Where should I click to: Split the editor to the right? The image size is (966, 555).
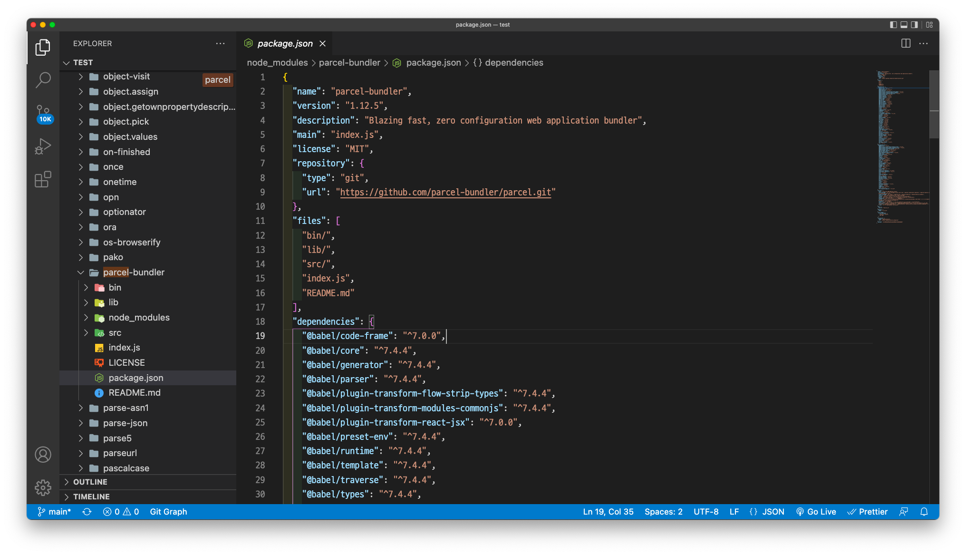point(906,43)
